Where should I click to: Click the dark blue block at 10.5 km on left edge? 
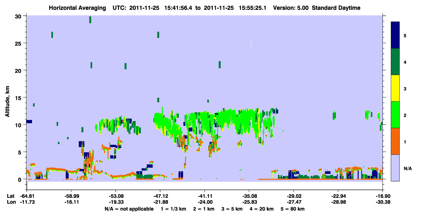[29, 122]
